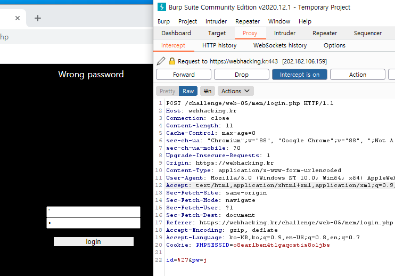Image resolution: width=395 pixels, height=276 pixels.
Task: Switch to the Target tab
Action: [217, 33]
